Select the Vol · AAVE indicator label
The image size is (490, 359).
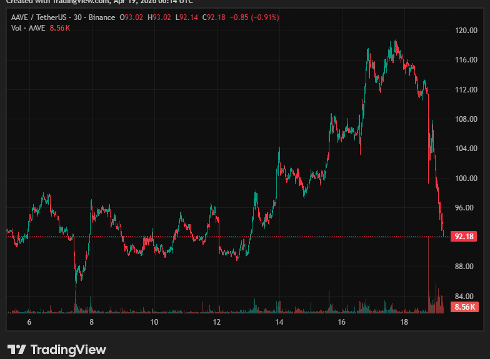point(28,29)
